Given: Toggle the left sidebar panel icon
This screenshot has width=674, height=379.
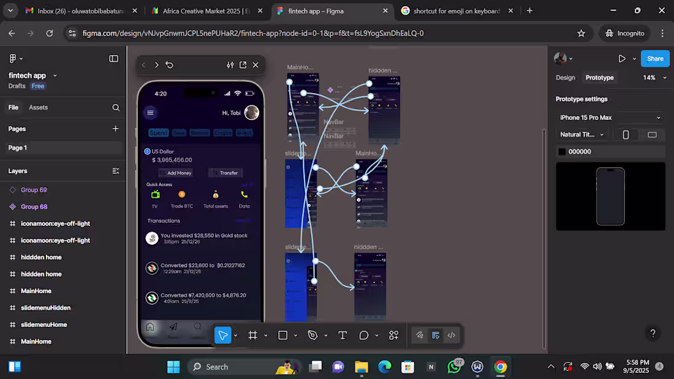Looking at the screenshot, I should click(x=113, y=58).
